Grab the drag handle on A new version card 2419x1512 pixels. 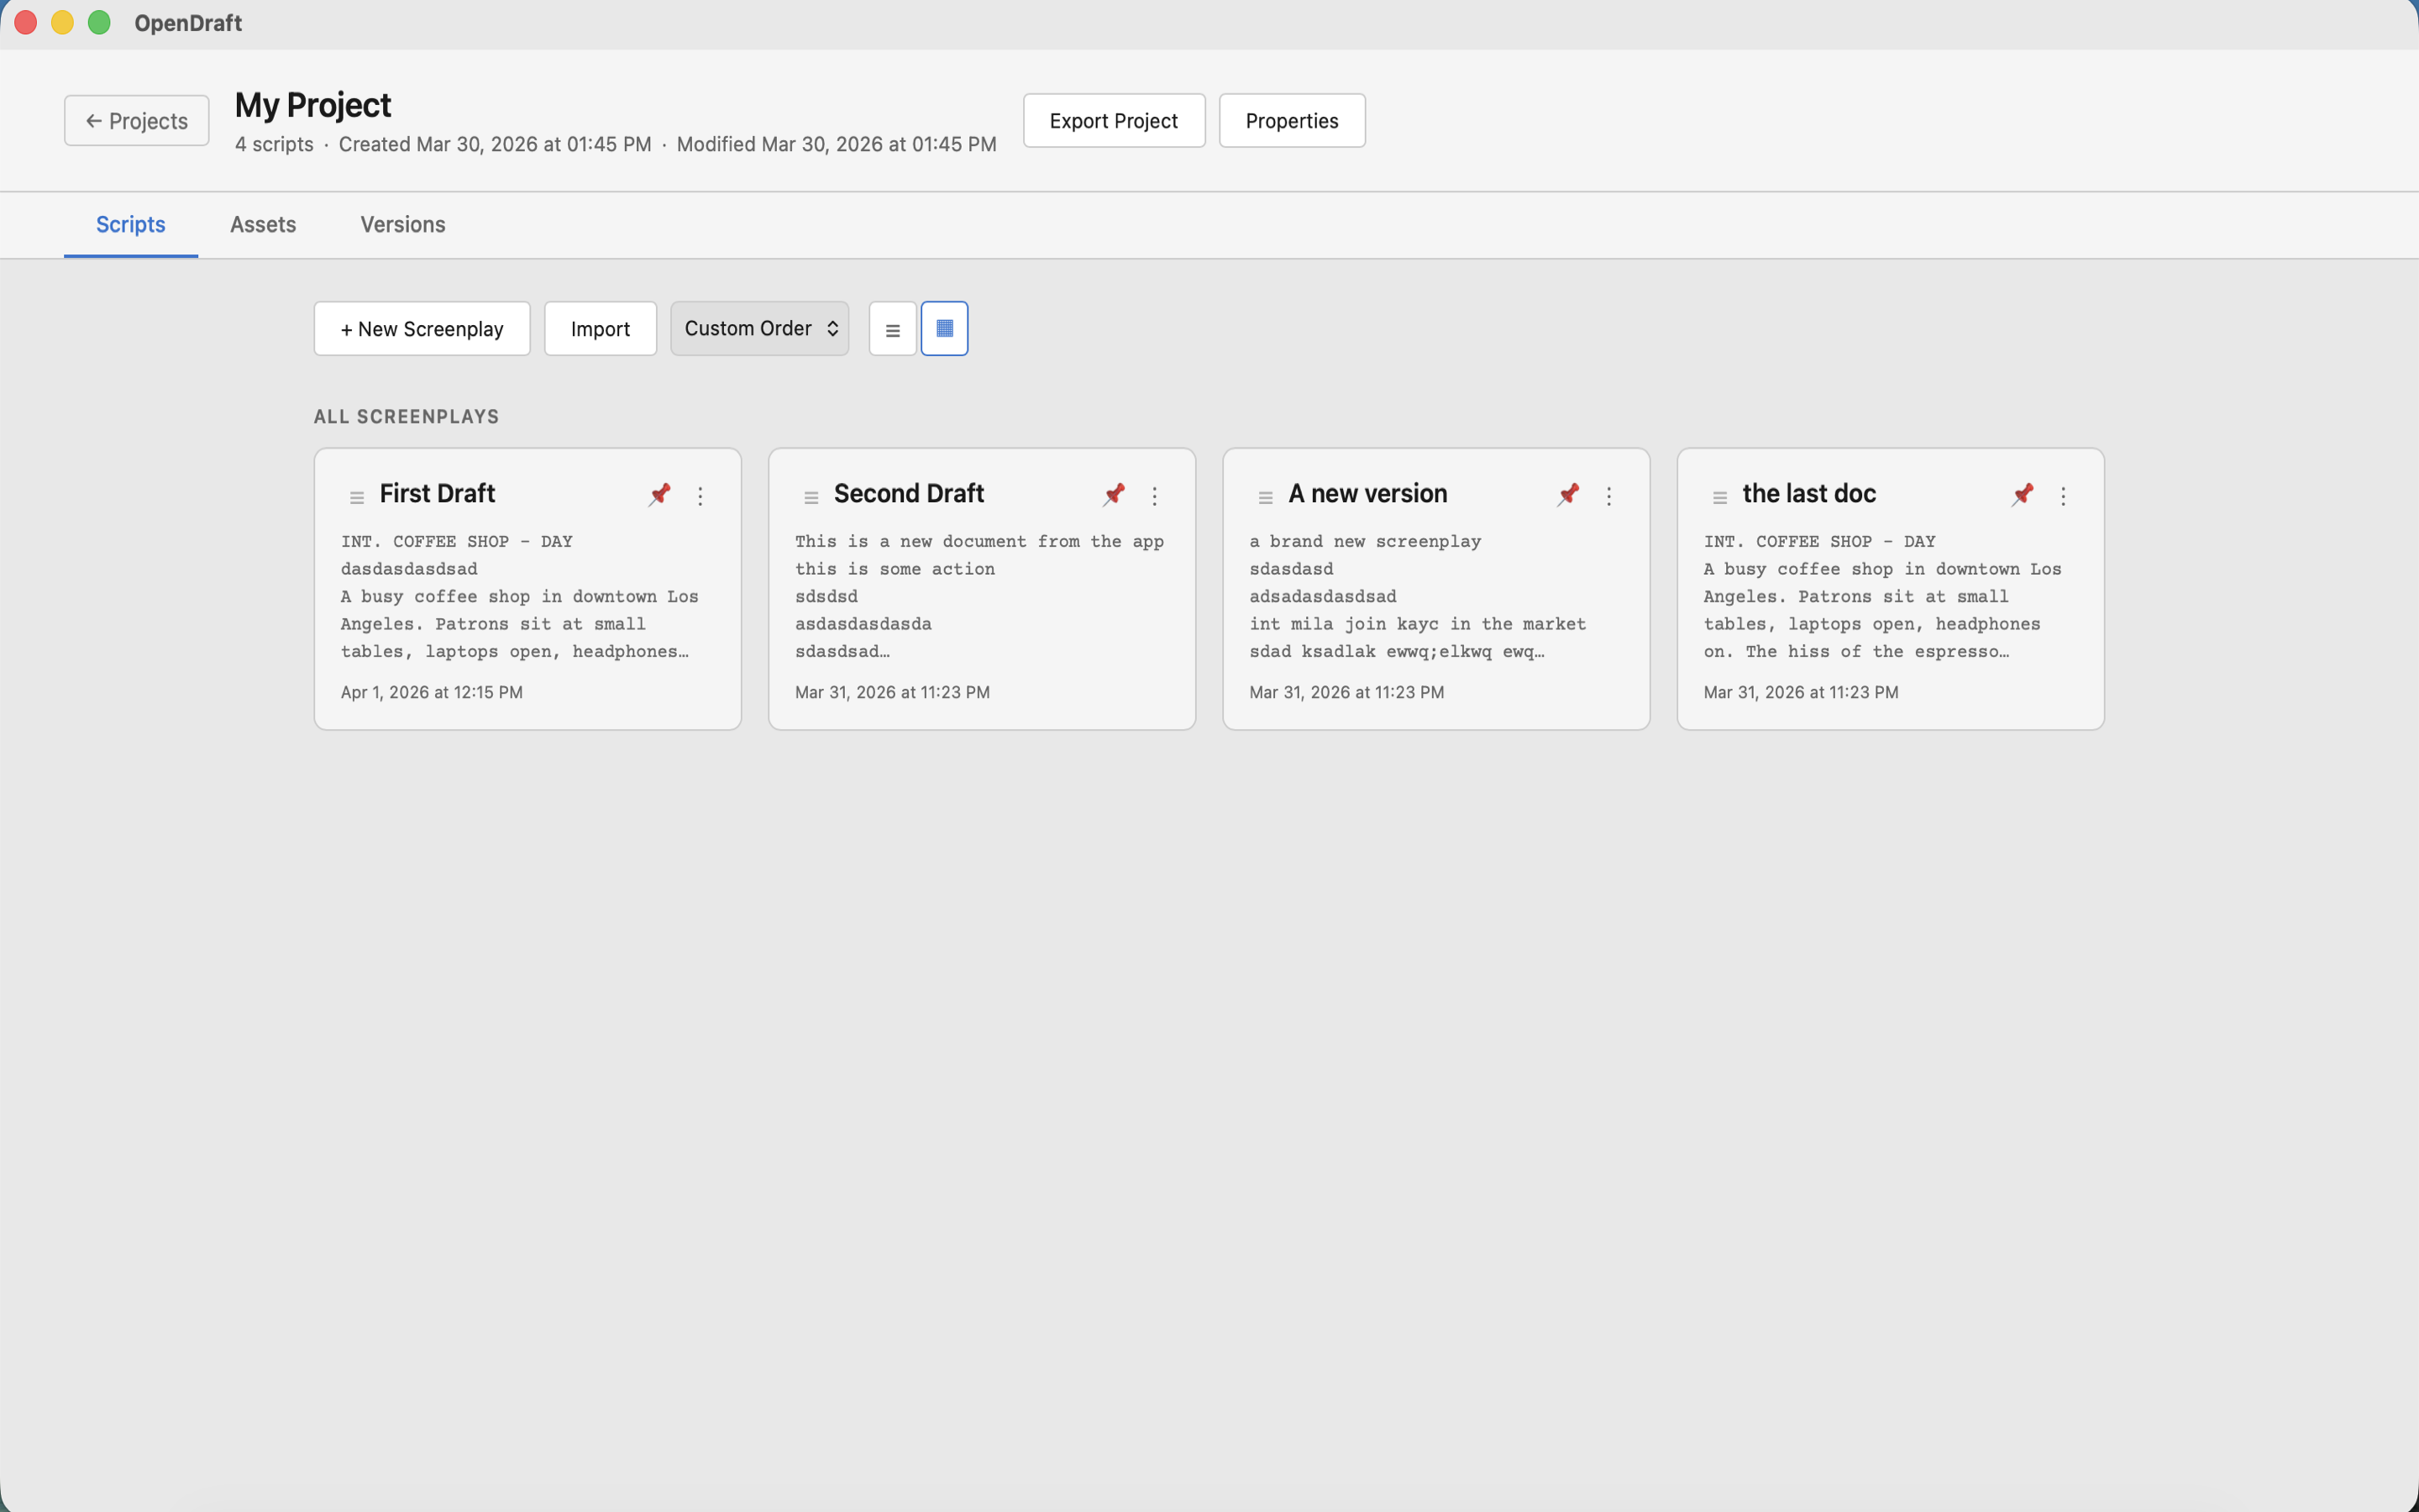coord(1264,495)
